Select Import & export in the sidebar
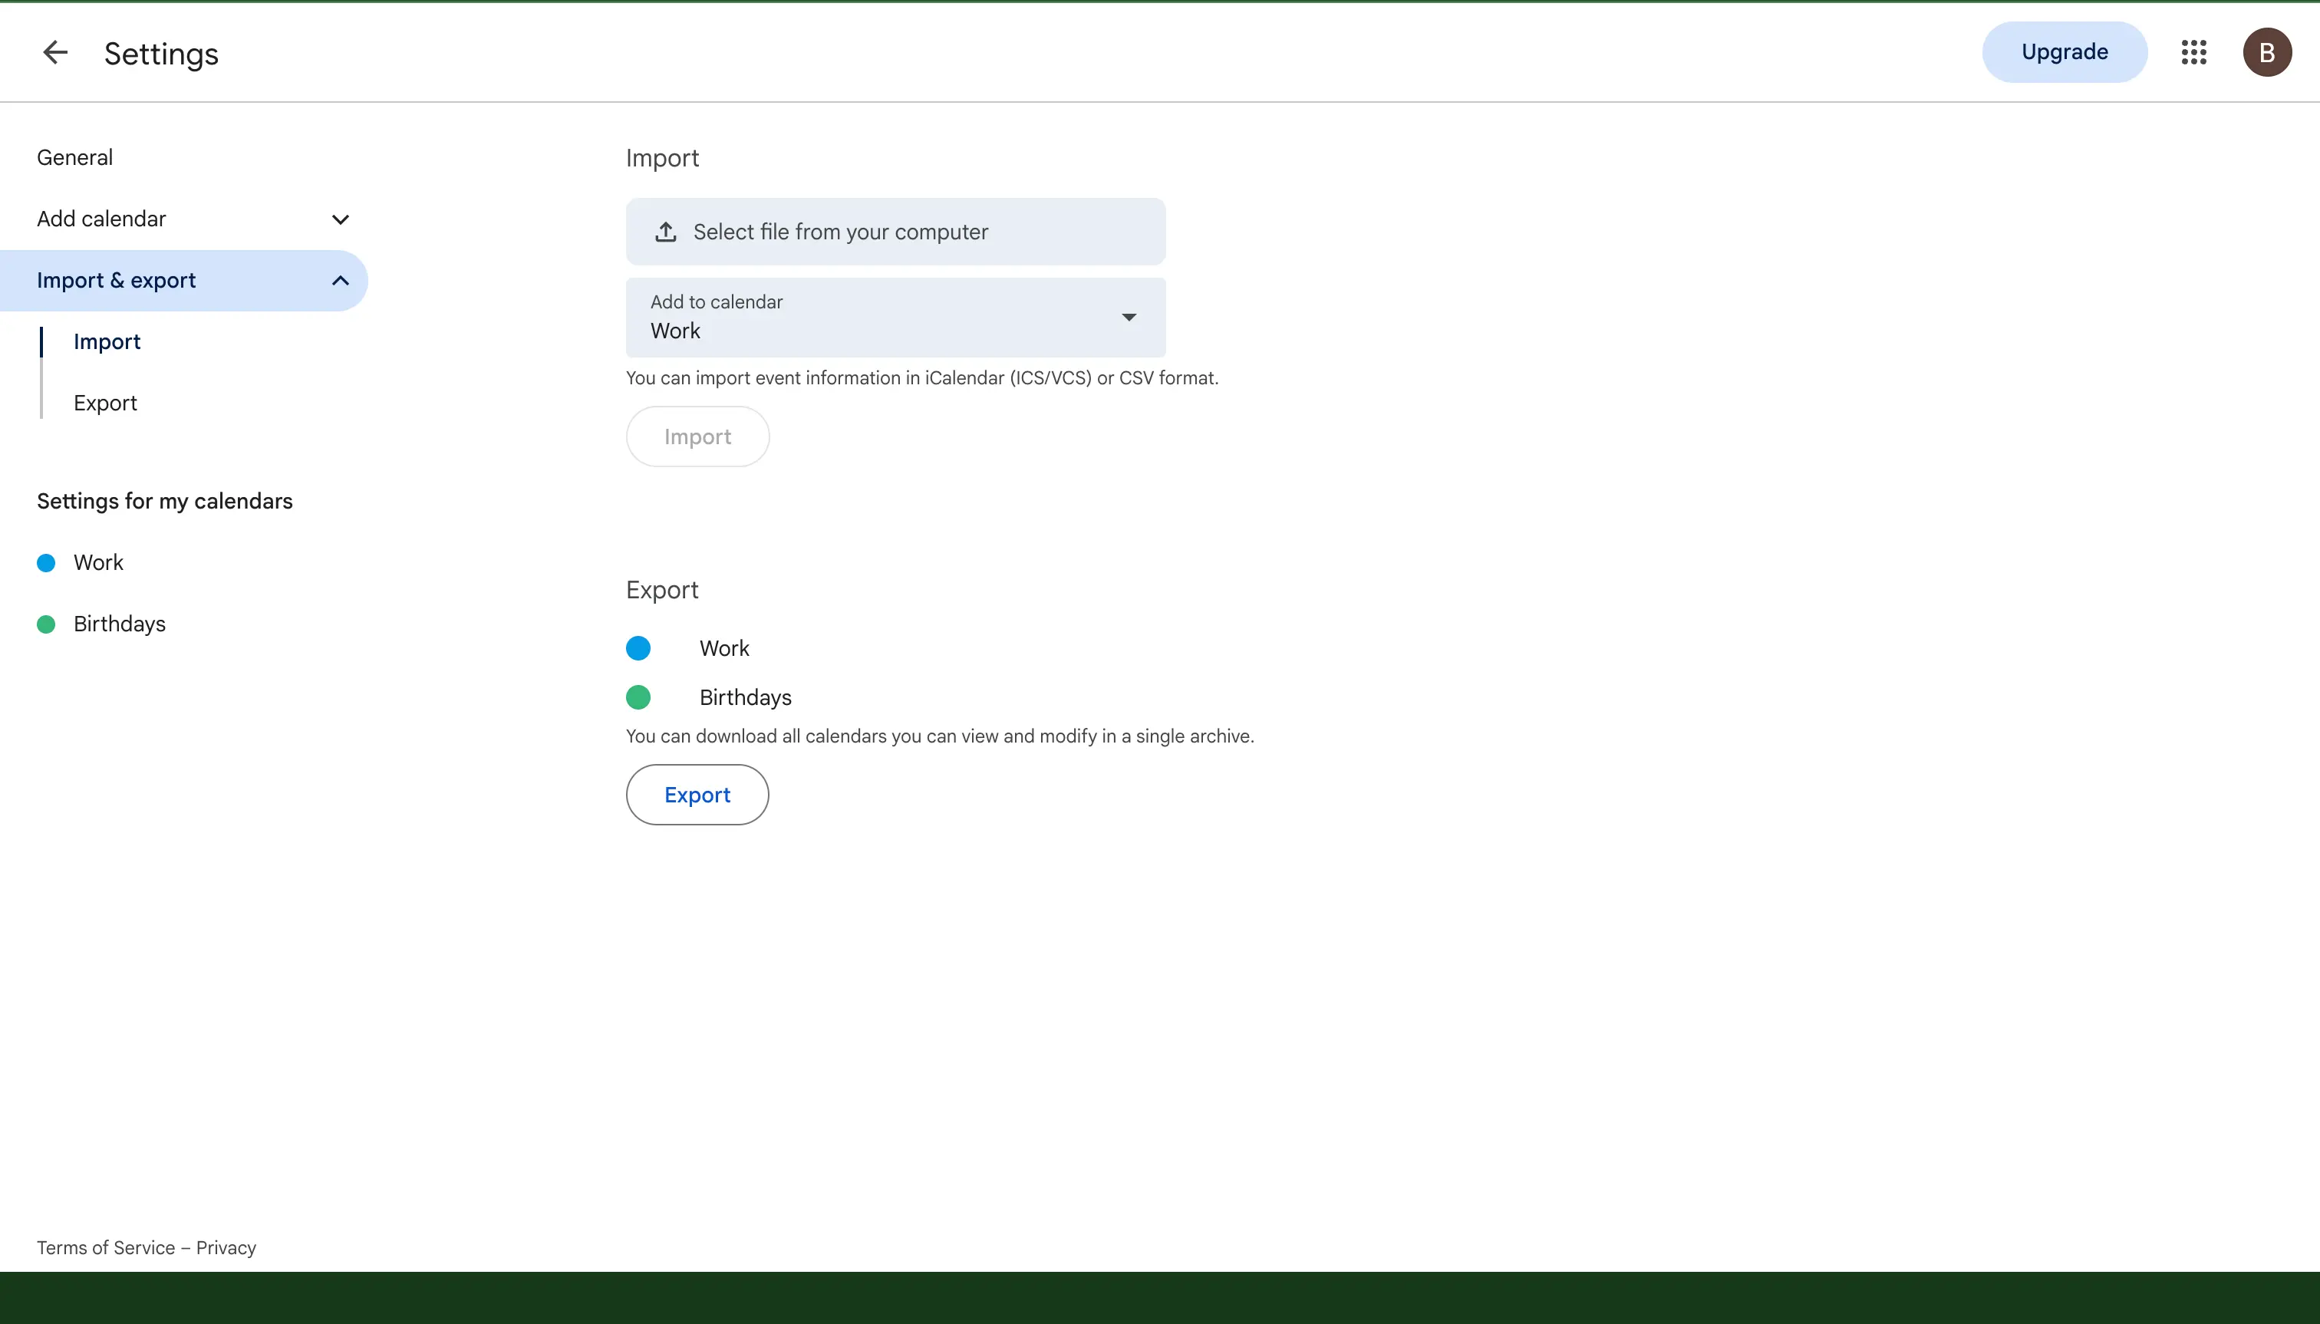This screenshot has height=1324, width=2320. (183, 280)
